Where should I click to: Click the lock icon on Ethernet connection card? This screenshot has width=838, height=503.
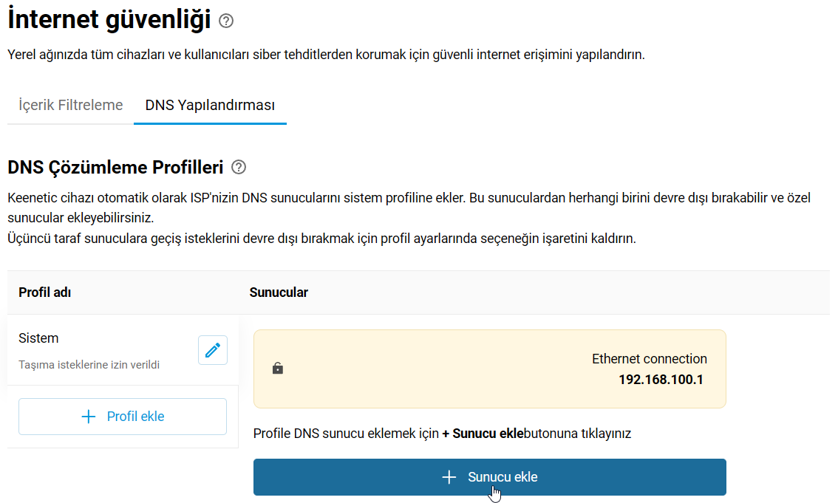point(278,369)
